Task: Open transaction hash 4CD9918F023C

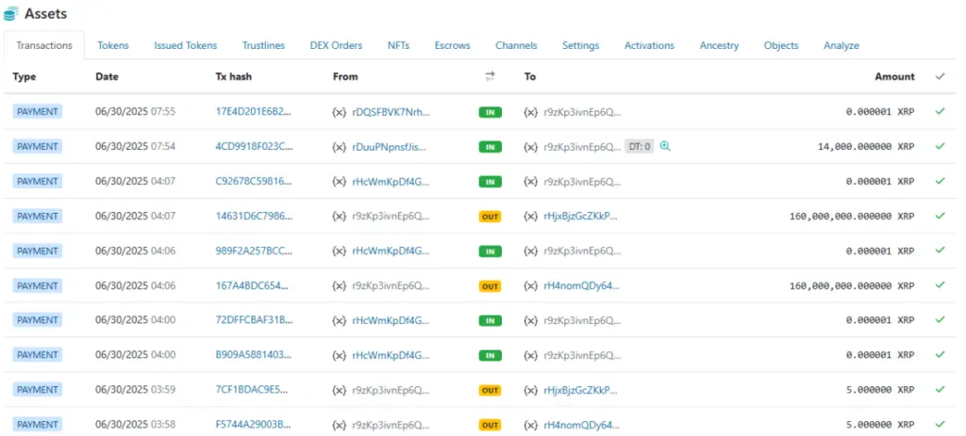Action: [254, 147]
